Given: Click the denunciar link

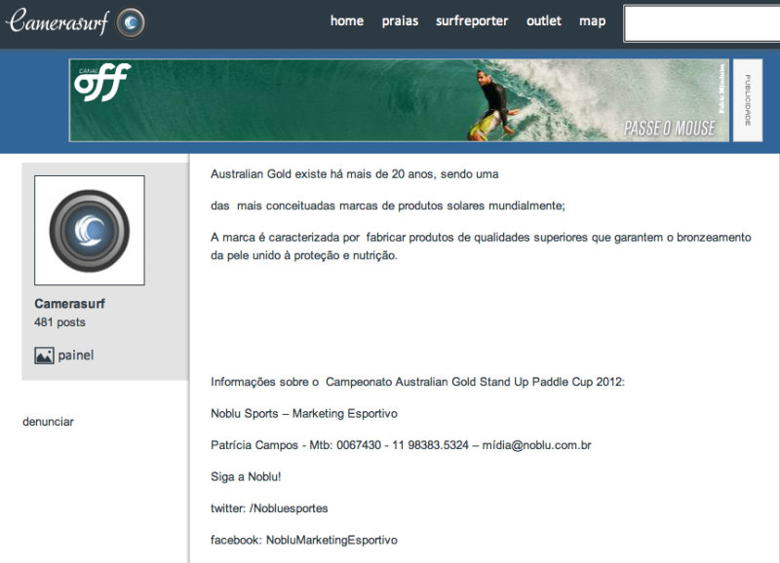Looking at the screenshot, I should coord(48,421).
